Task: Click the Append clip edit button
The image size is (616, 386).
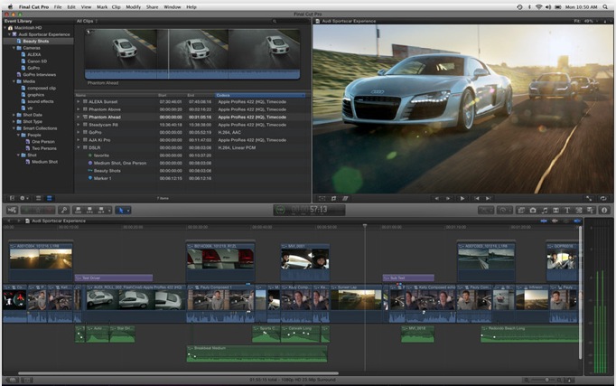Action: tap(101, 211)
